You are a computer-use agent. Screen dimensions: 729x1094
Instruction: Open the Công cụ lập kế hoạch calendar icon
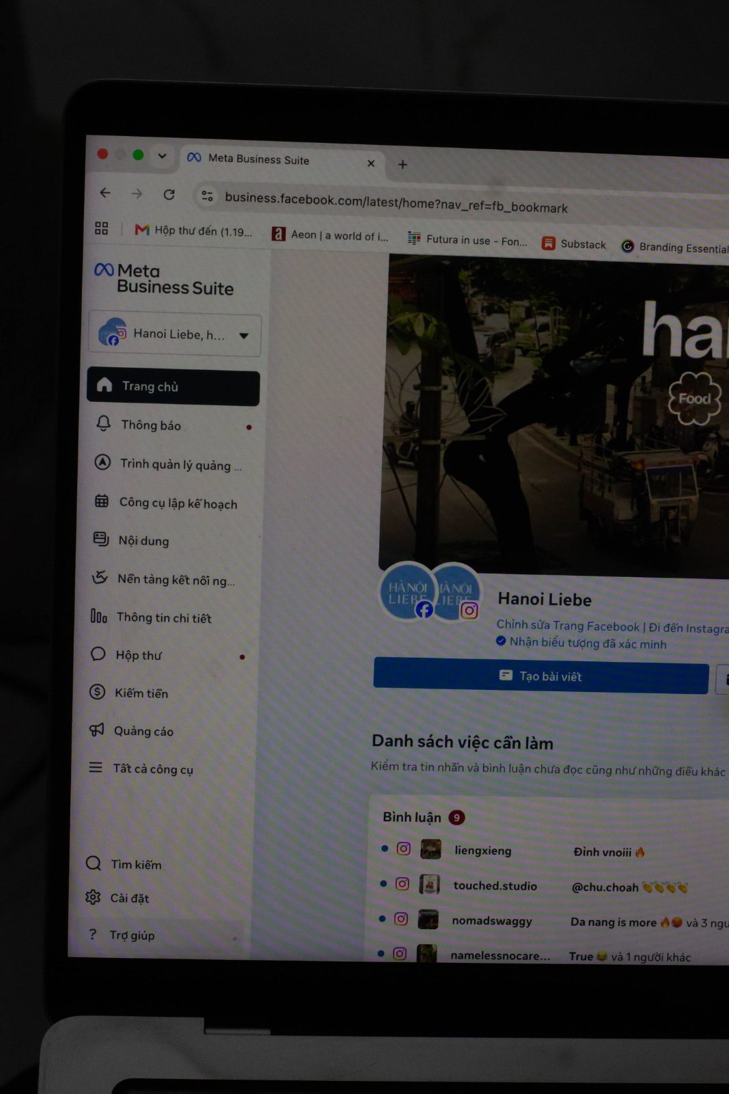(102, 501)
